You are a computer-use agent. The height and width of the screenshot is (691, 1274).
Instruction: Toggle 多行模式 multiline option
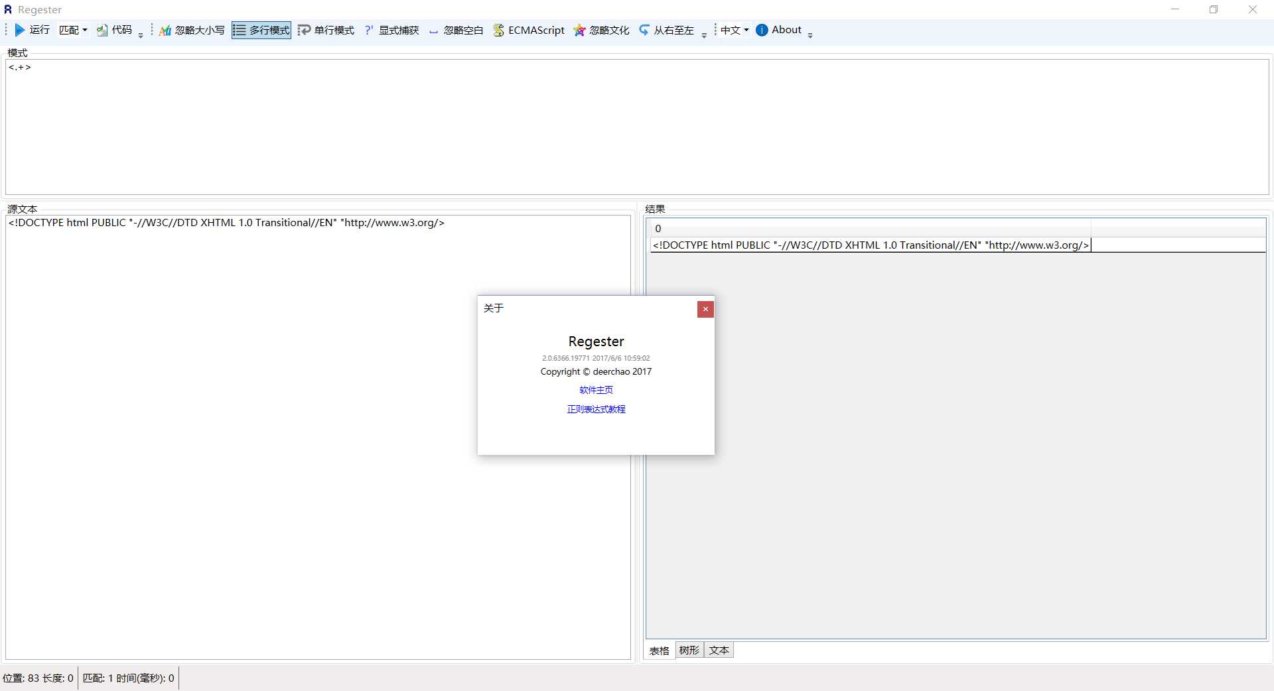coord(261,30)
